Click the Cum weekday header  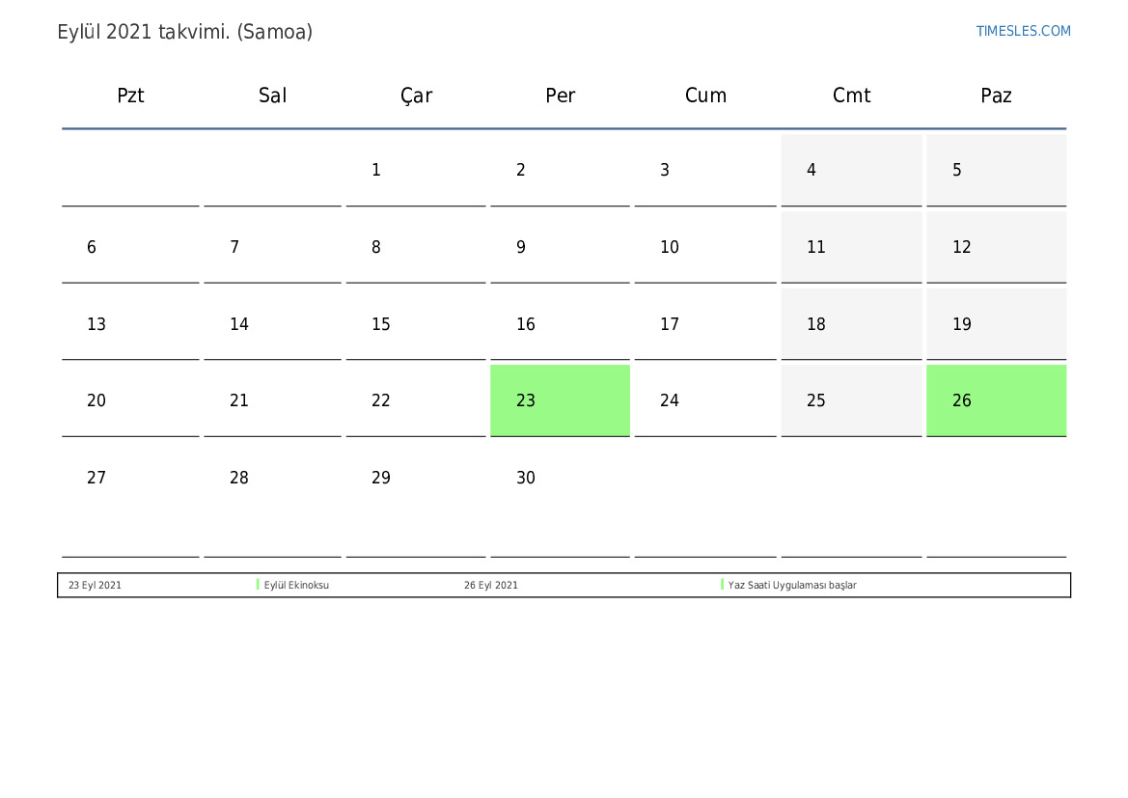[x=705, y=96]
